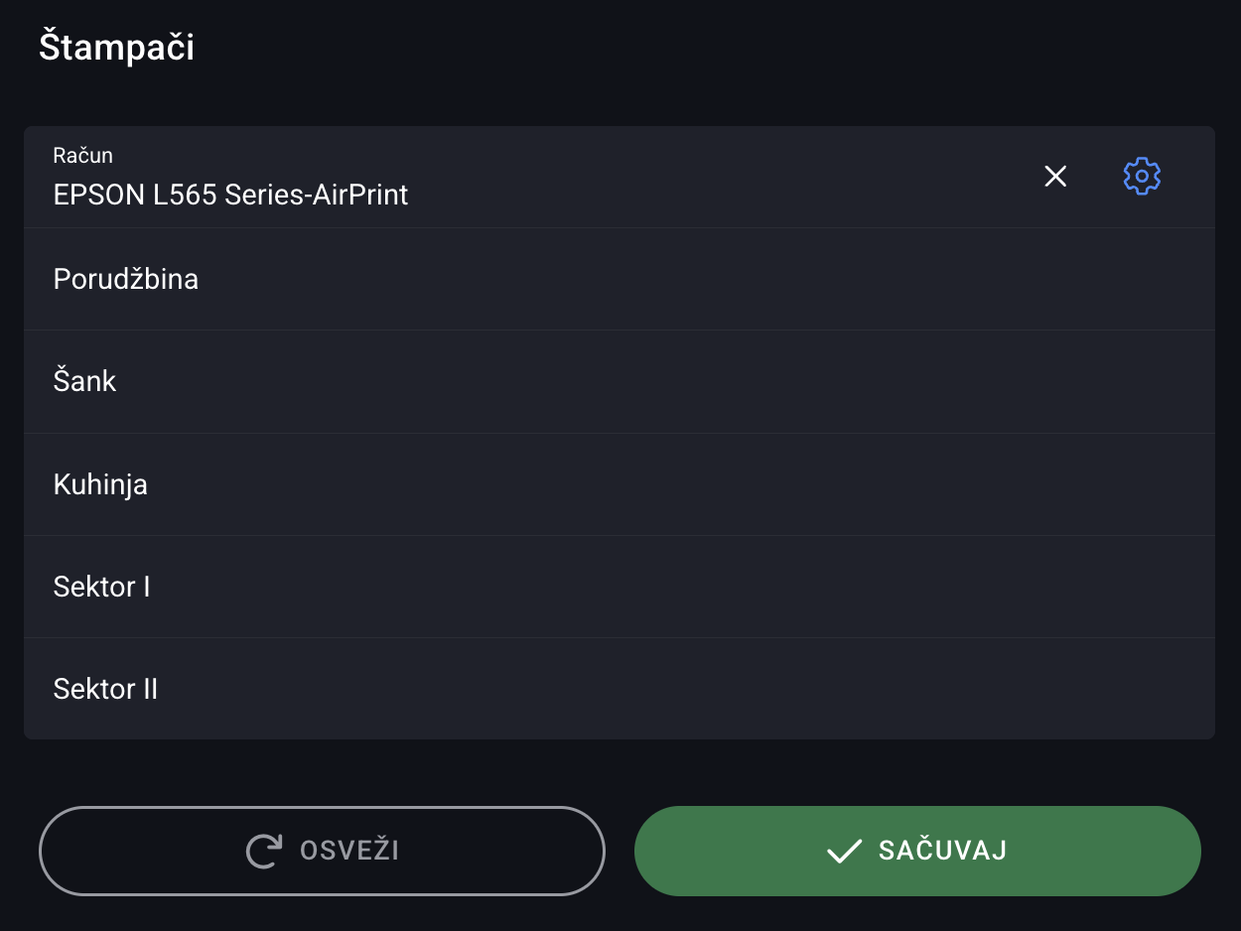
Task: Click the Šank label text
Action: pos(85,382)
